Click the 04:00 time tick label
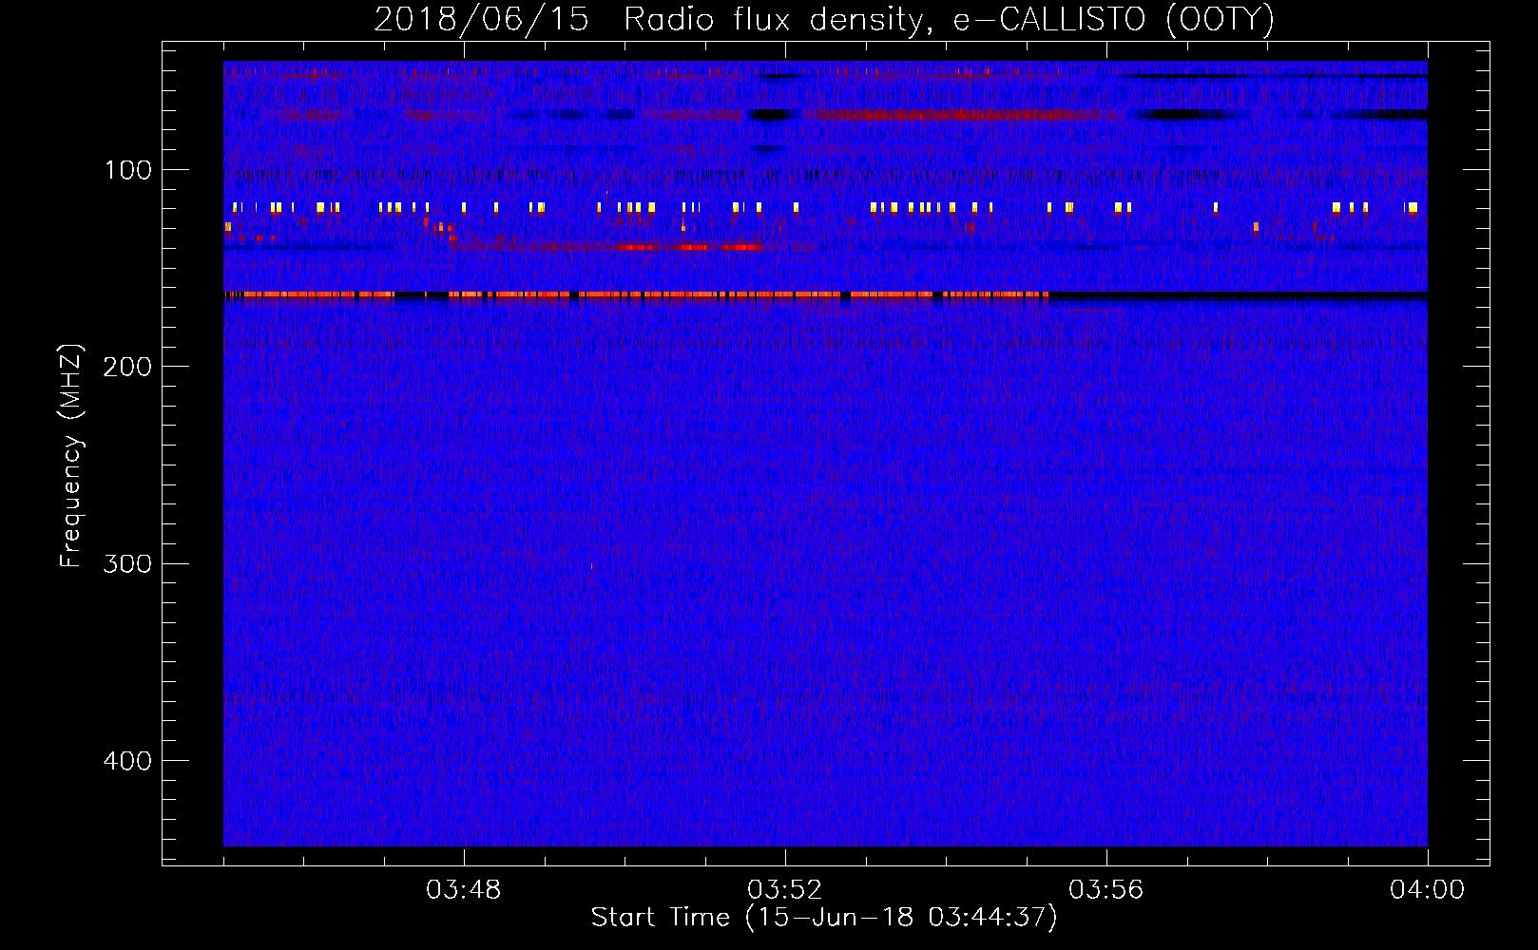The width and height of the screenshot is (1538, 950). (x=1428, y=890)
